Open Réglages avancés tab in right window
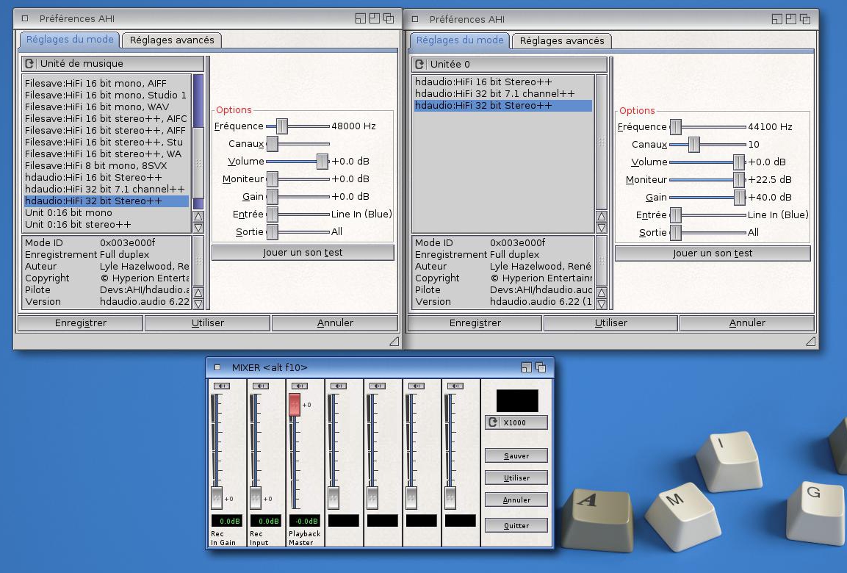Viewport: 847px width, 573px height. pos(562,41)
